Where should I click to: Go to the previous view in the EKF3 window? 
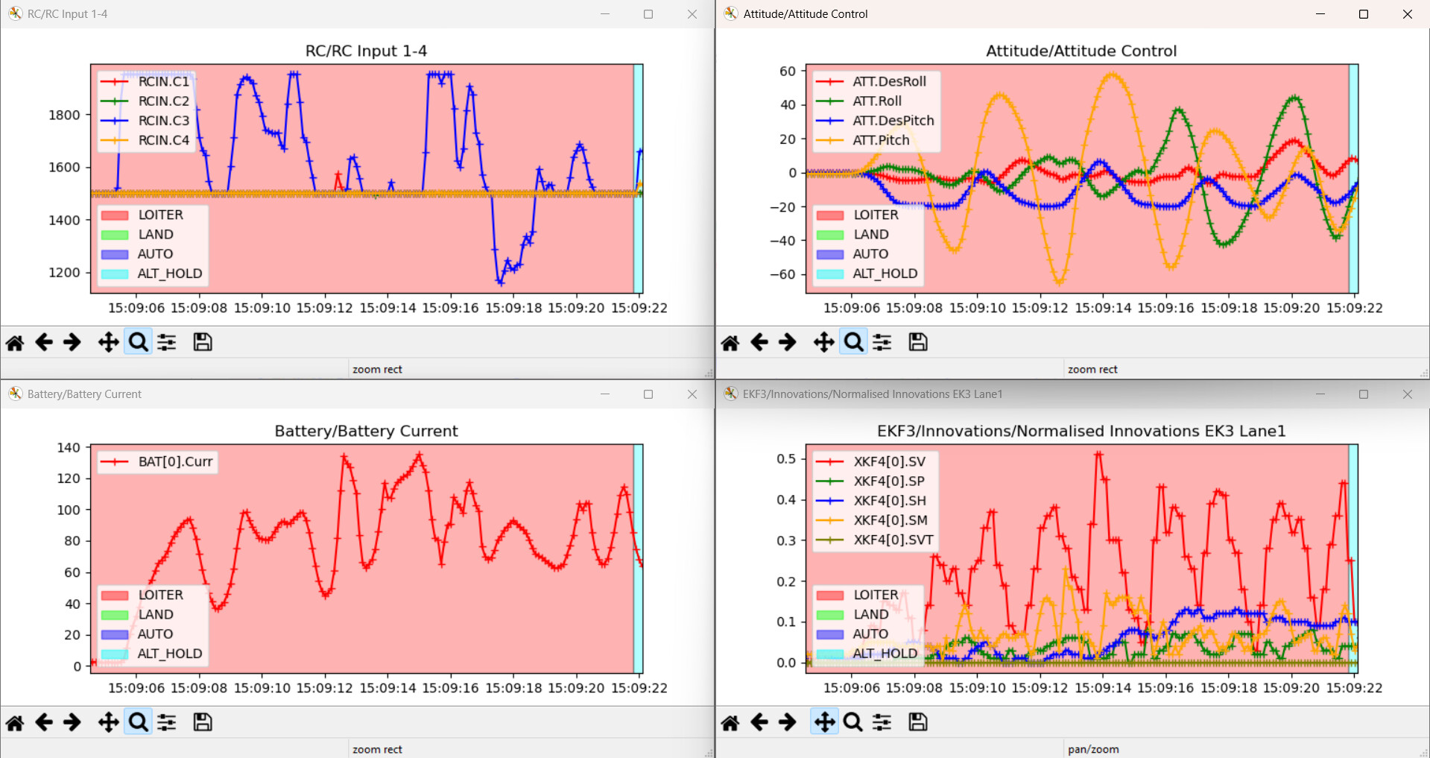click(x=759, y=723)
